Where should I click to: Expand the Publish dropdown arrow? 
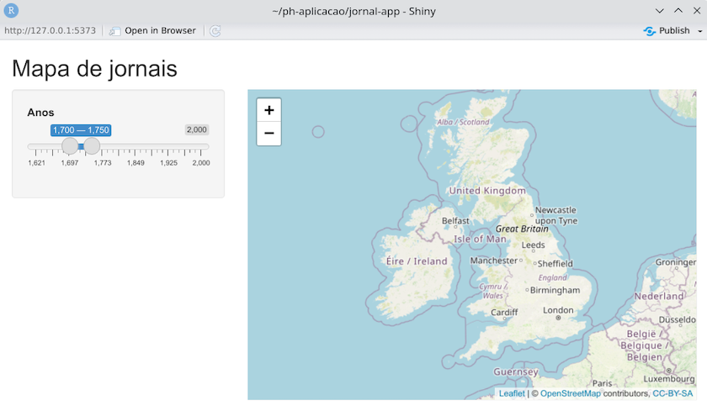click(699, 31)
